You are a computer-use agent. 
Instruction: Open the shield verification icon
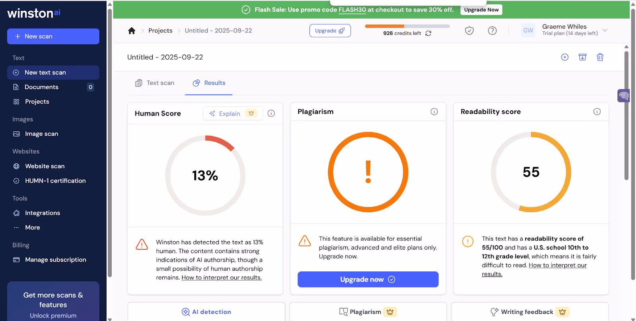[x=469, y=31]
